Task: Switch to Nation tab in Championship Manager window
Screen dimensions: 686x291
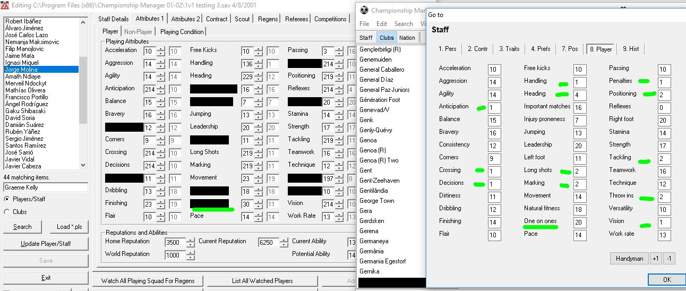Action: [407, 38]
